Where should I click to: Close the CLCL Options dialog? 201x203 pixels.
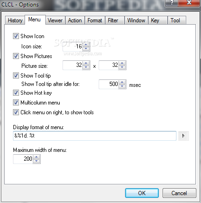point(189,3)
